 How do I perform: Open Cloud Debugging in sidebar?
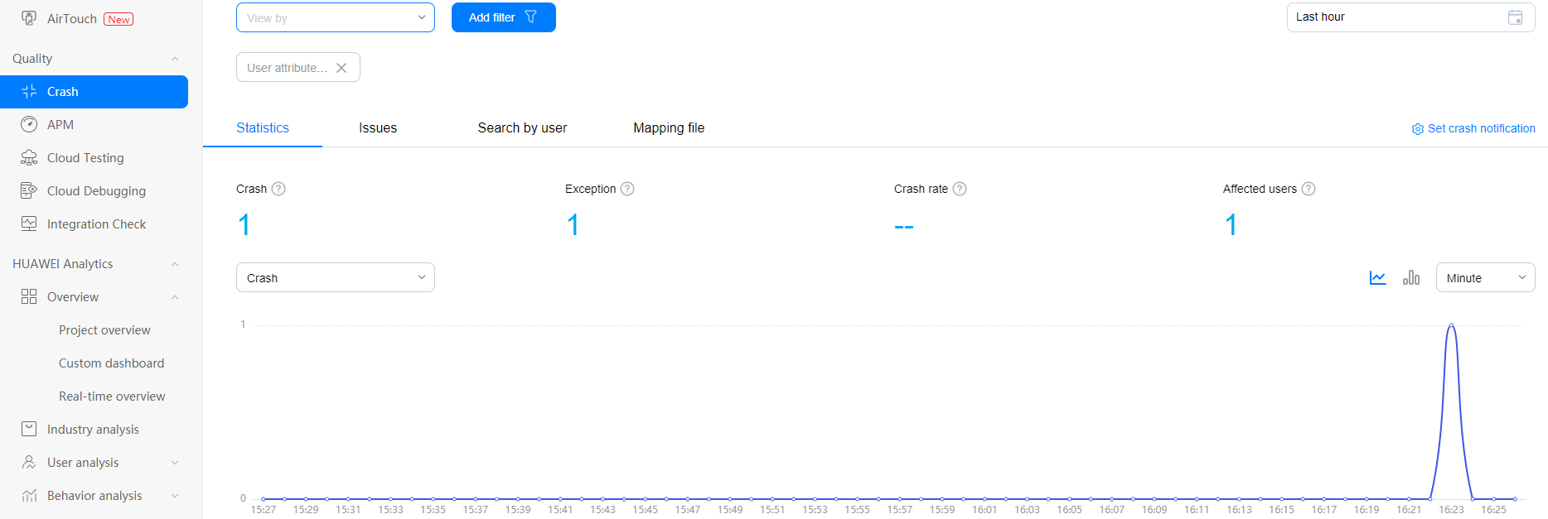tap(96, 191)
